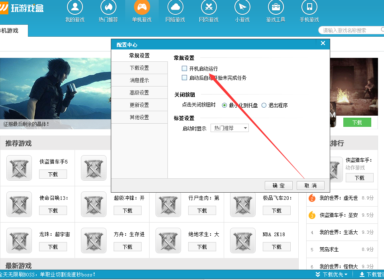This screenshot has width=384, height=280.
Task: Select the 单机游戏 gamepad icon
Action: [x=142, y=7]
